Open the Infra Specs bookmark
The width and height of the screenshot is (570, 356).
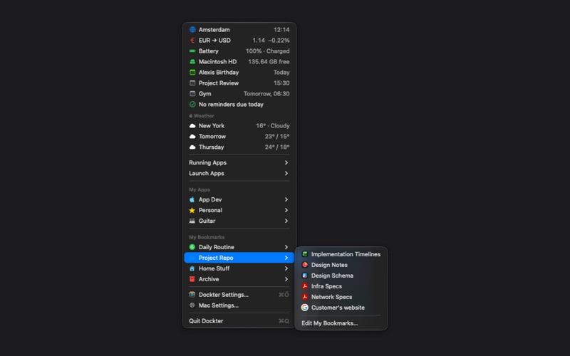[341, 286]
